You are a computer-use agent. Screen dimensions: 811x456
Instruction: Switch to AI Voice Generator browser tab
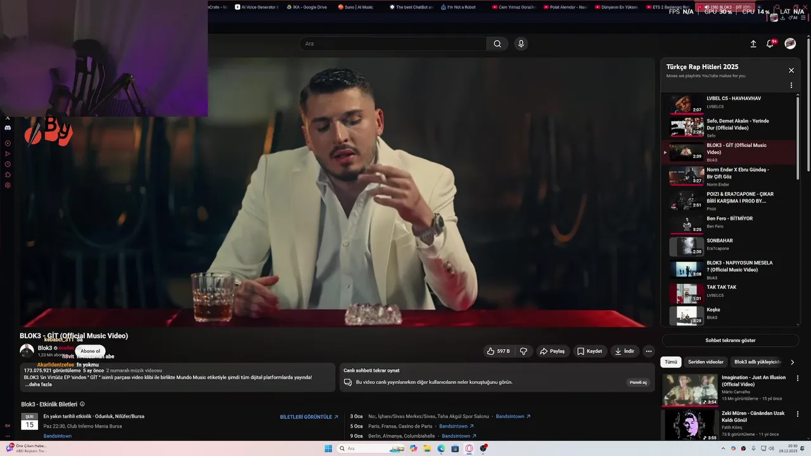(257, 7)
